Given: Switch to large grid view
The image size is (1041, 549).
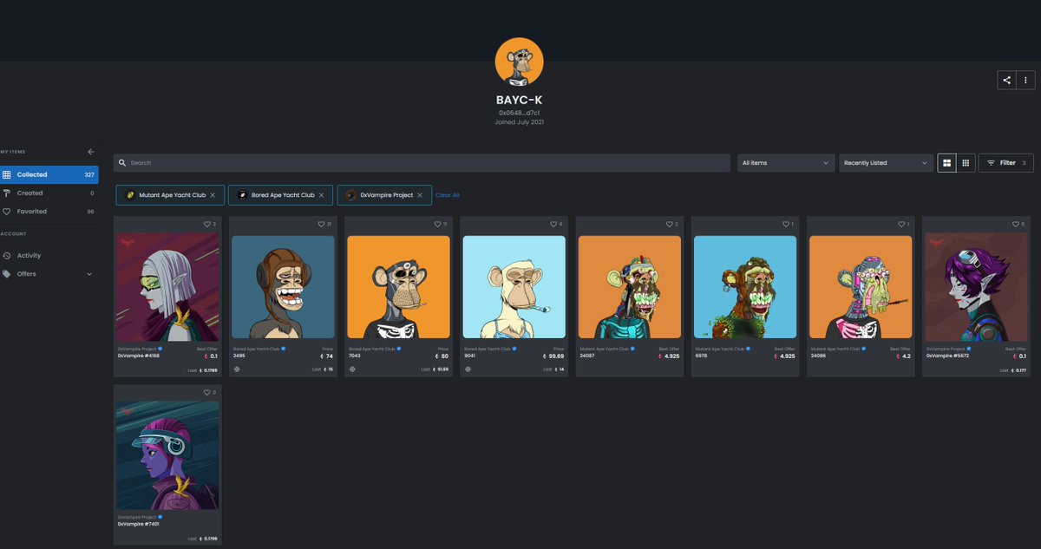Looking at the screenshot, I should tap(946, 163).
